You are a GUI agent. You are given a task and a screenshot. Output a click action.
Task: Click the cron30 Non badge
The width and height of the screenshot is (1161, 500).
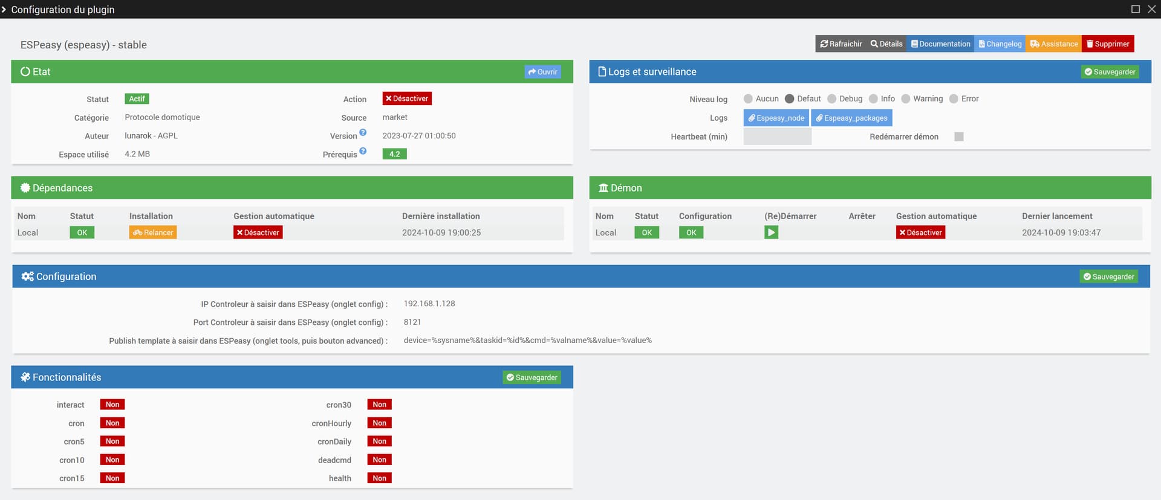coord(379,405)
